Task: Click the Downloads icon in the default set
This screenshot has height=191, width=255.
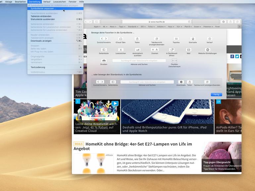Action: coord(181,82)
